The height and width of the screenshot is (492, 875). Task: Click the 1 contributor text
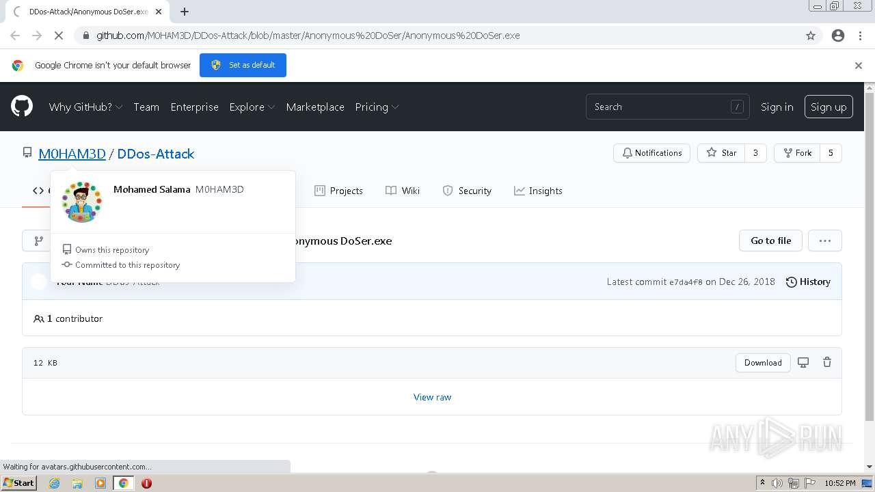tap(68, 318)
